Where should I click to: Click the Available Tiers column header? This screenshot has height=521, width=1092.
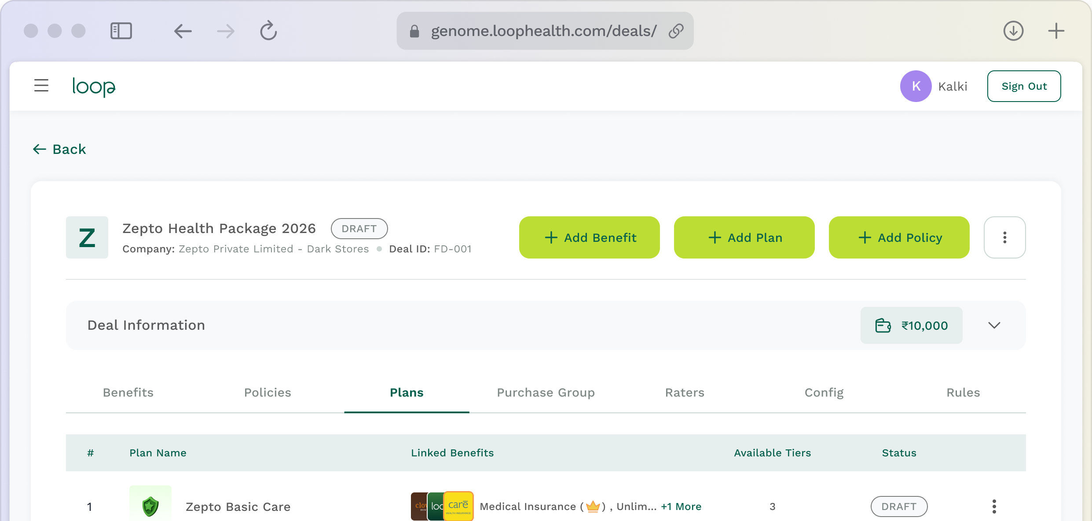[773, 453]
